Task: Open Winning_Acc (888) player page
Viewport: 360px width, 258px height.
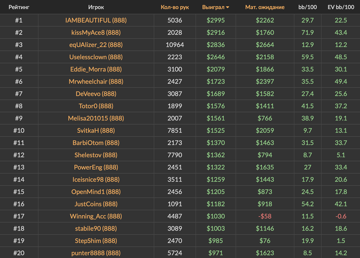Action: 96,216
